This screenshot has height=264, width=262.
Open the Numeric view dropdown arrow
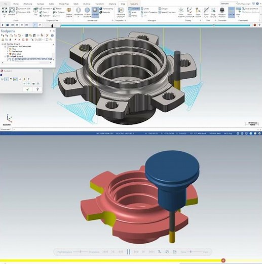click(x=50, y=16)
